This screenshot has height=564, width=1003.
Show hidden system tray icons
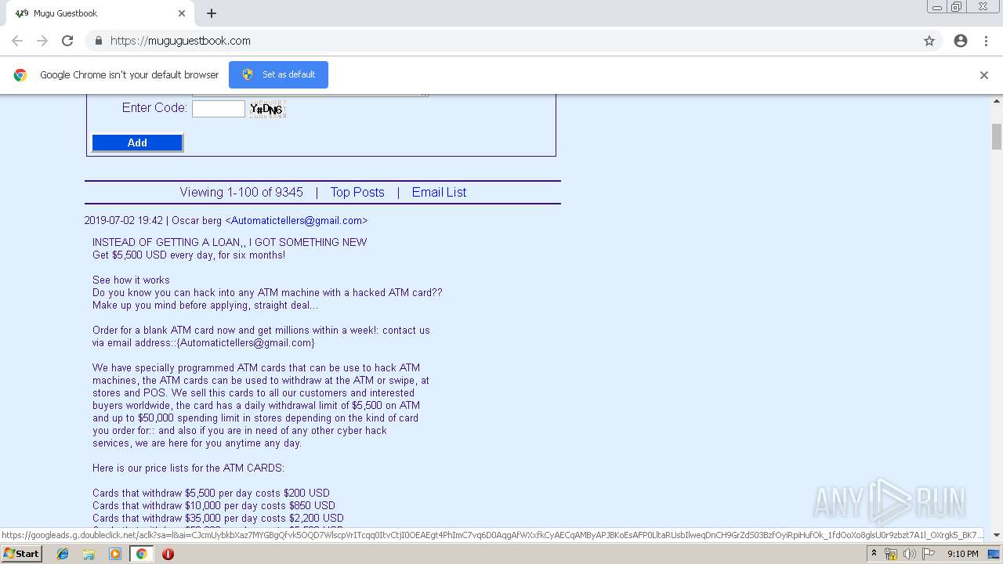click(874, 554)
